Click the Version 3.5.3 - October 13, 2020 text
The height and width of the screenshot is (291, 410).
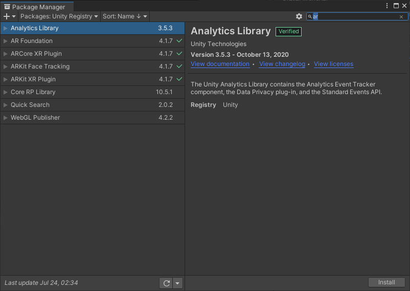click(x=240, y=55)
